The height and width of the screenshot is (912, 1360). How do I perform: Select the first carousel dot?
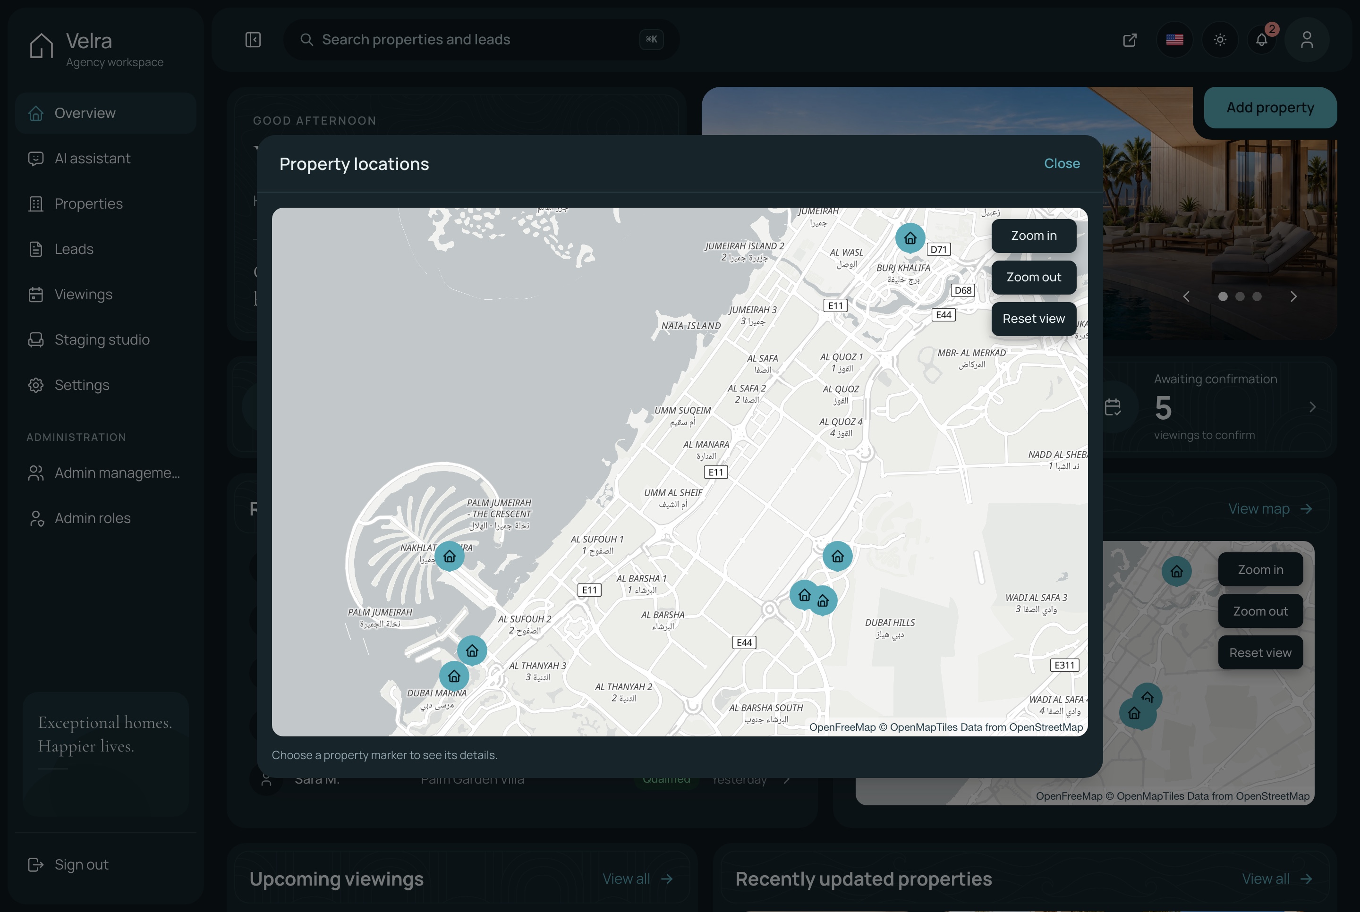click(x=1223, y=296)
